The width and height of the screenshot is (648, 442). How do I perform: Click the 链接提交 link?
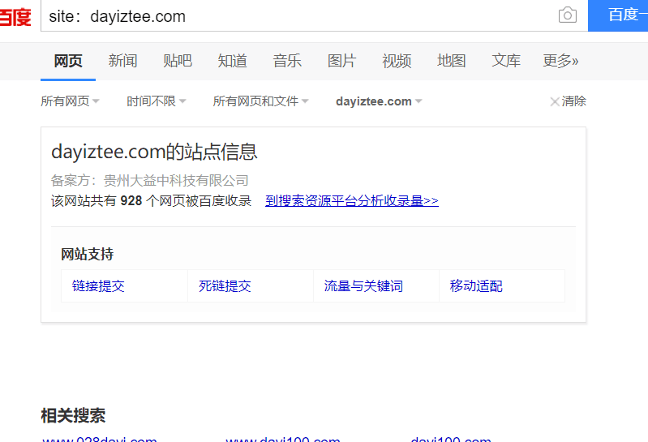[98, 285]
